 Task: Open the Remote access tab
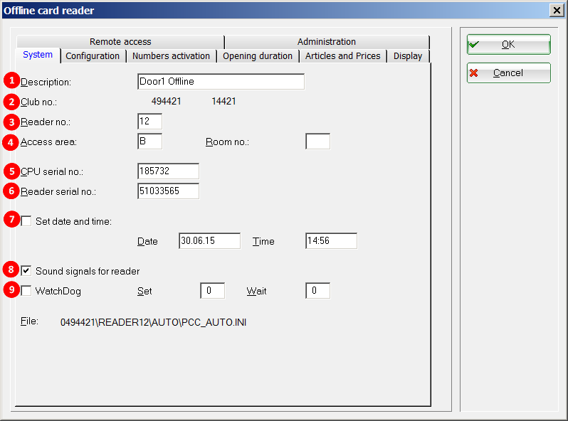pyautogui.click(x=120, y=42)
